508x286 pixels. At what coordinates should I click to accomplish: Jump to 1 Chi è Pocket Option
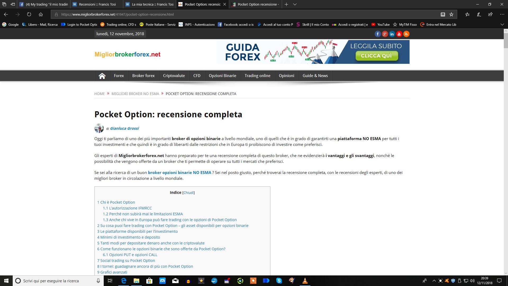(116, 202)
